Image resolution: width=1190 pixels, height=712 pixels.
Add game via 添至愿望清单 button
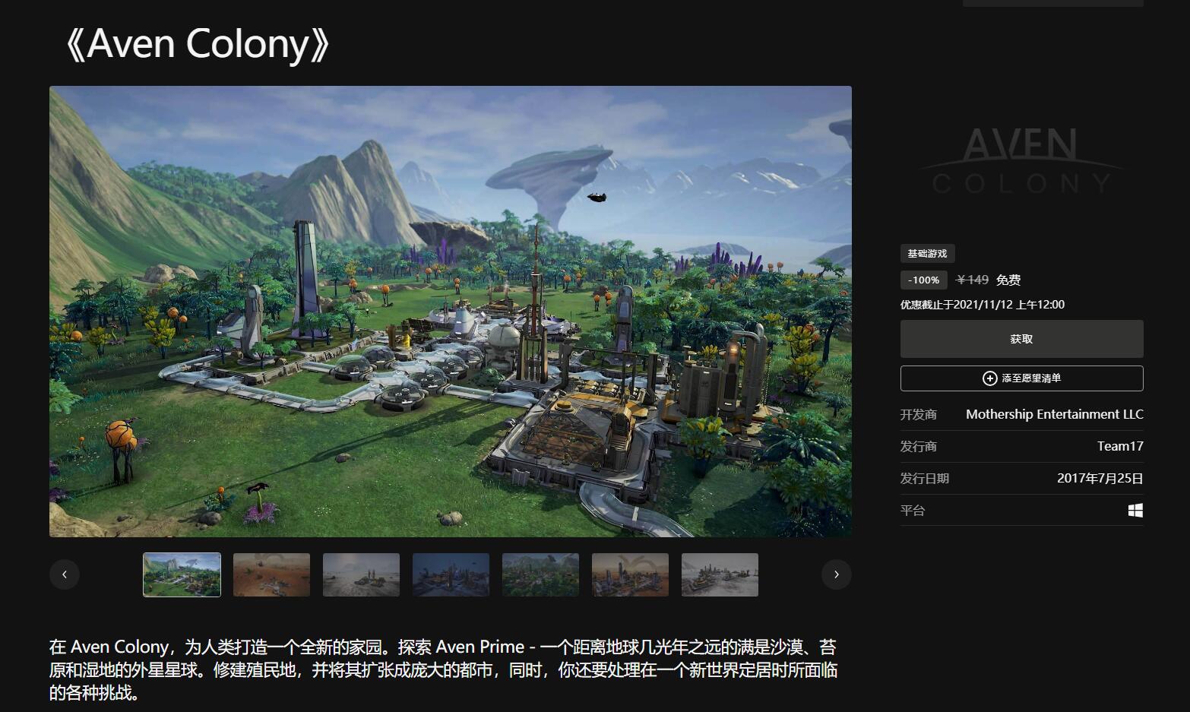(x=1021, y=378)
